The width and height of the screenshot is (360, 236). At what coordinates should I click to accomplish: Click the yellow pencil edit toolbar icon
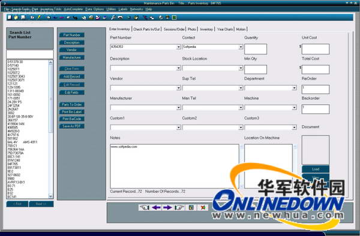tap(39, 17)
